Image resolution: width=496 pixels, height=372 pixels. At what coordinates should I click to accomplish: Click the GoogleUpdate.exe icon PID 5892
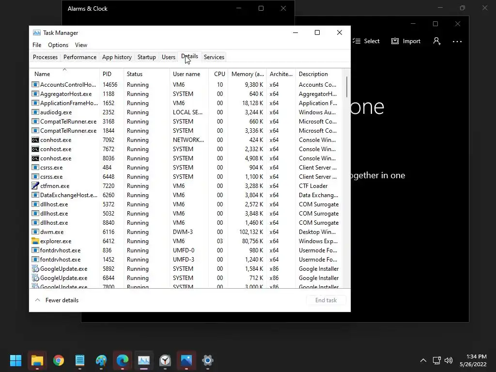click(35, 268)
